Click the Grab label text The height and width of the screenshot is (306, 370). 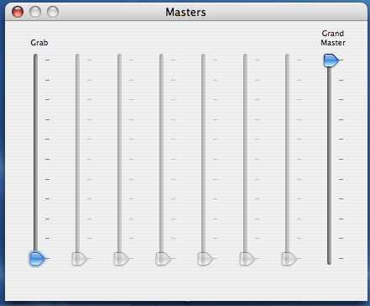[39, 43]
